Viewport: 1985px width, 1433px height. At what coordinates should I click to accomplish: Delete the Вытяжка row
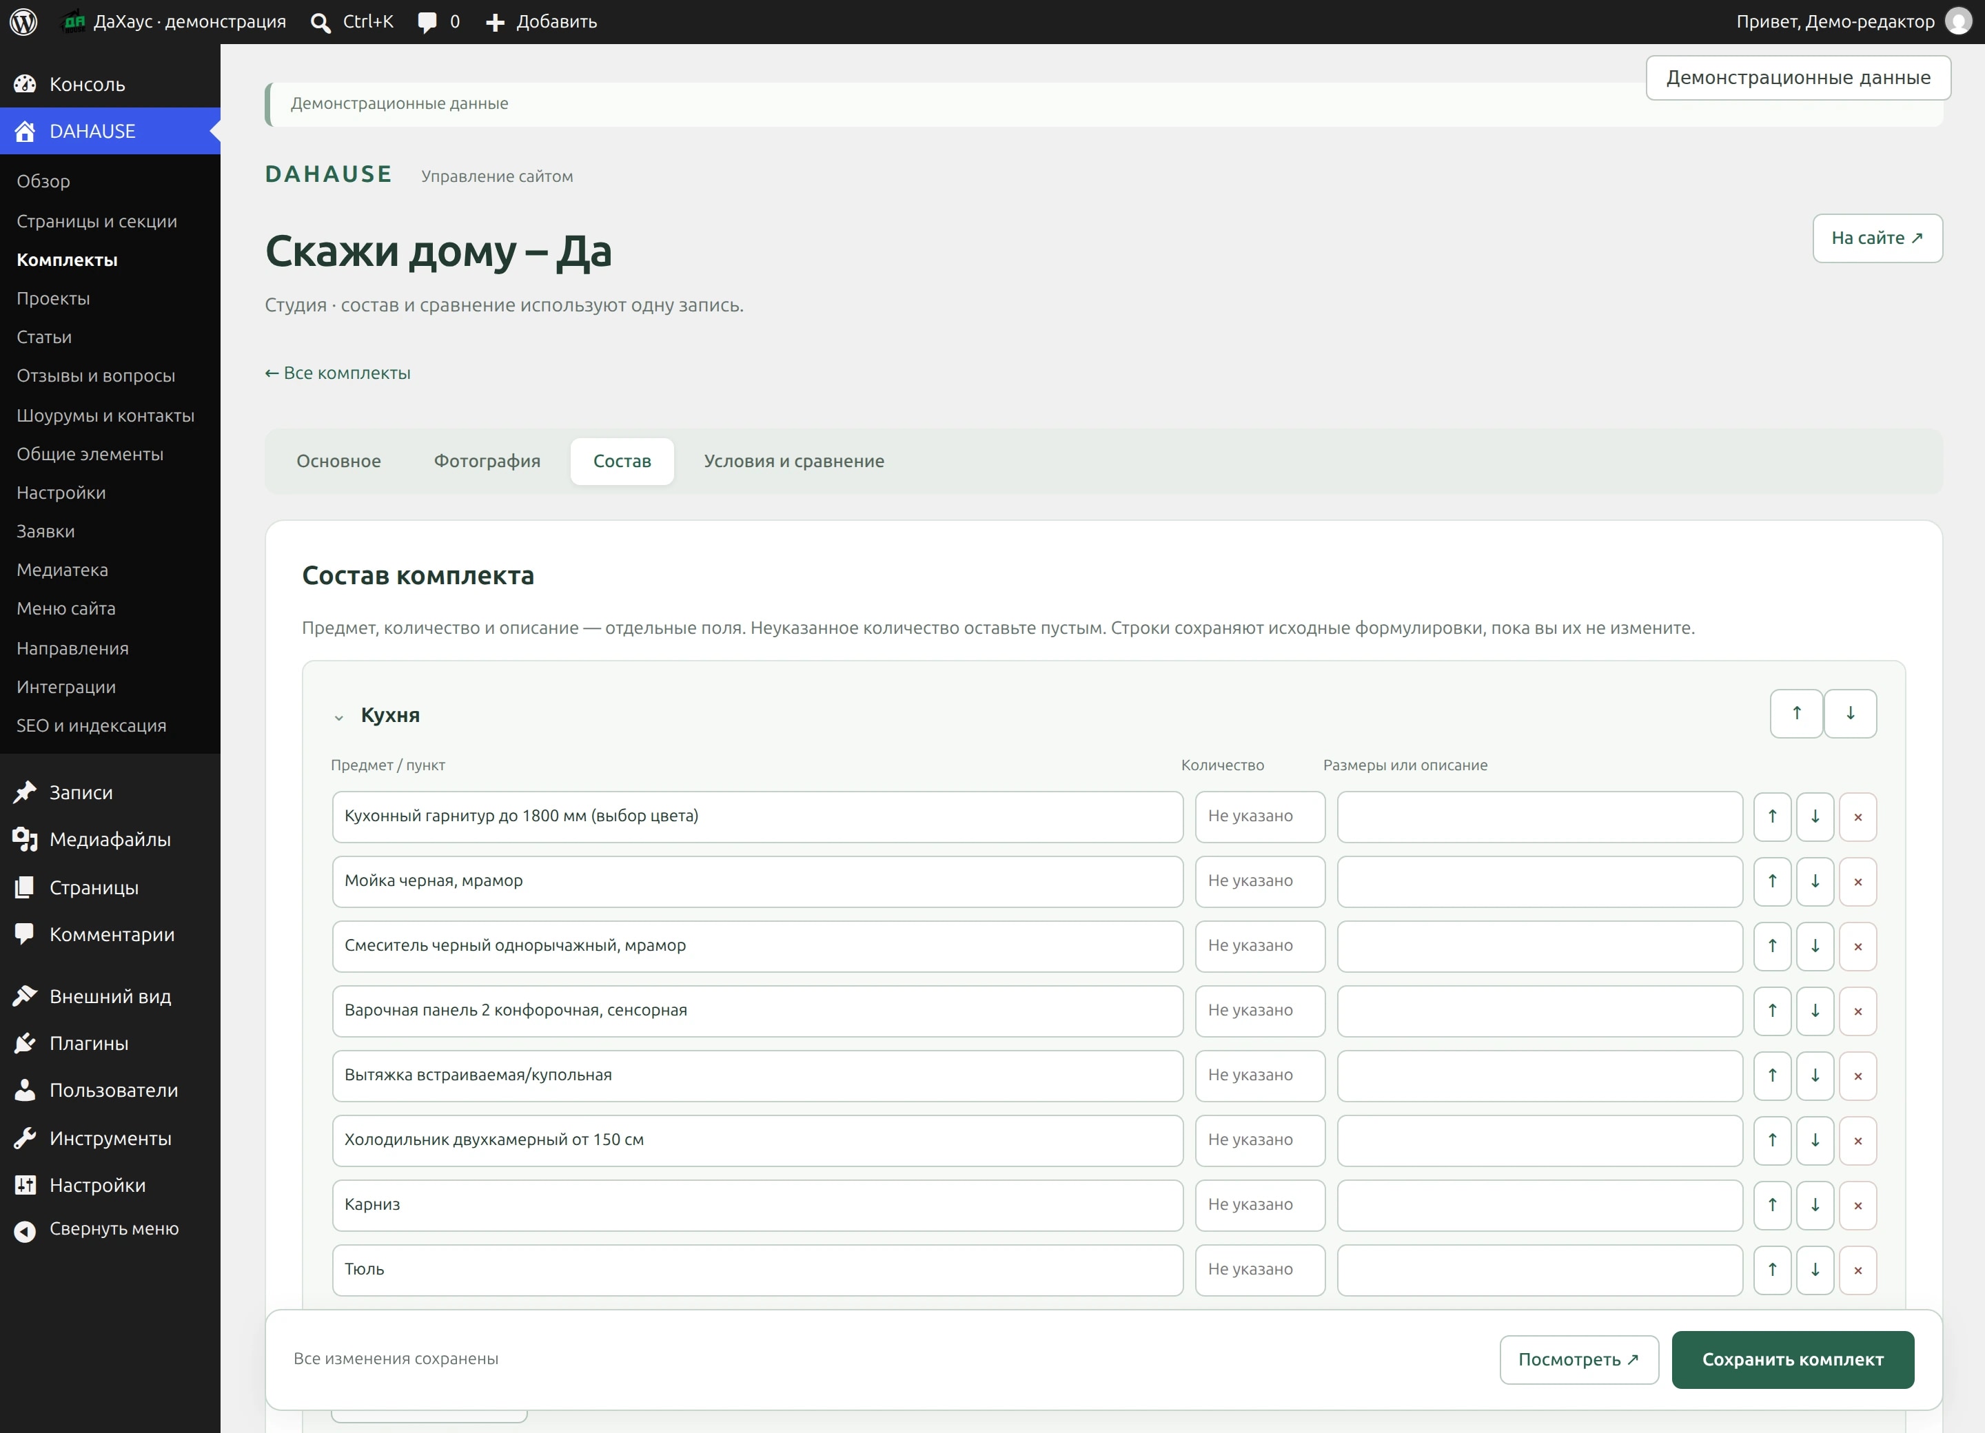[1858, 1075]
